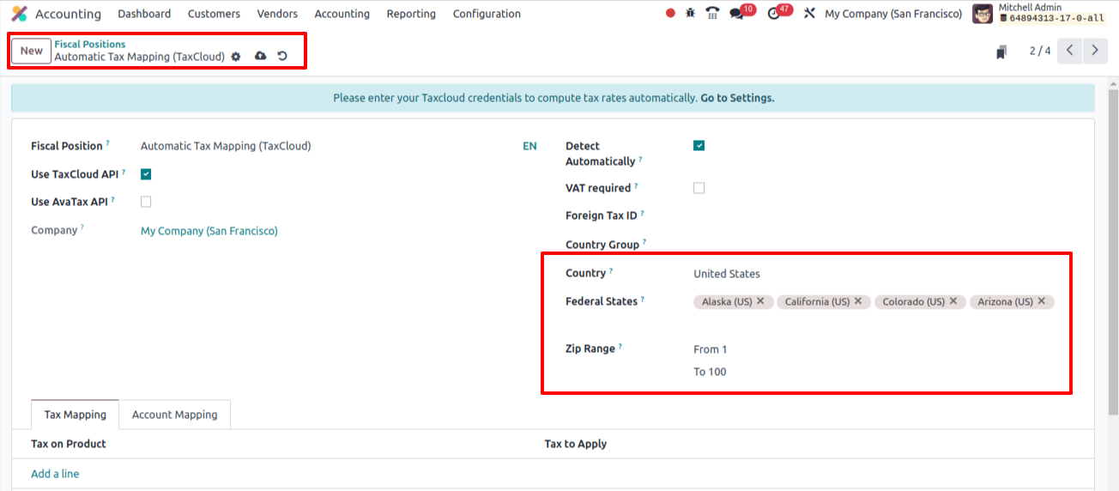The image size is (1119, 491).
Task: Click the empty Country Group field
Action: tap(885, 245)
